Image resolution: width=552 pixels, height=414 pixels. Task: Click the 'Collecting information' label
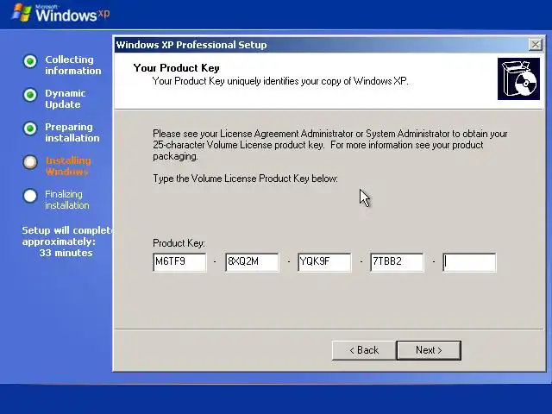click(x=72, y=66)
